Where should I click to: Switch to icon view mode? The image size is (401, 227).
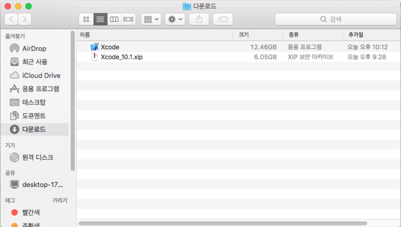(x=87, y=19)
